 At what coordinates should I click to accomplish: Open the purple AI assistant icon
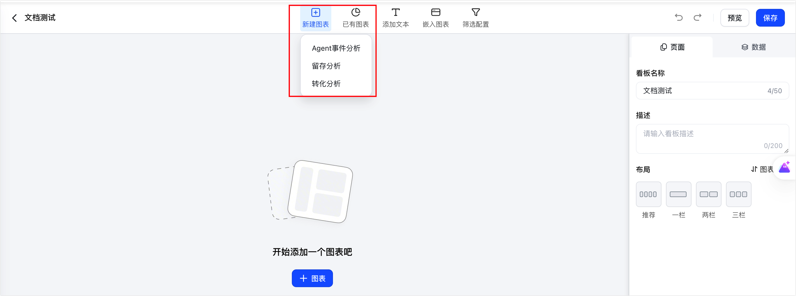pyautogui.click(x=785, y=167)
